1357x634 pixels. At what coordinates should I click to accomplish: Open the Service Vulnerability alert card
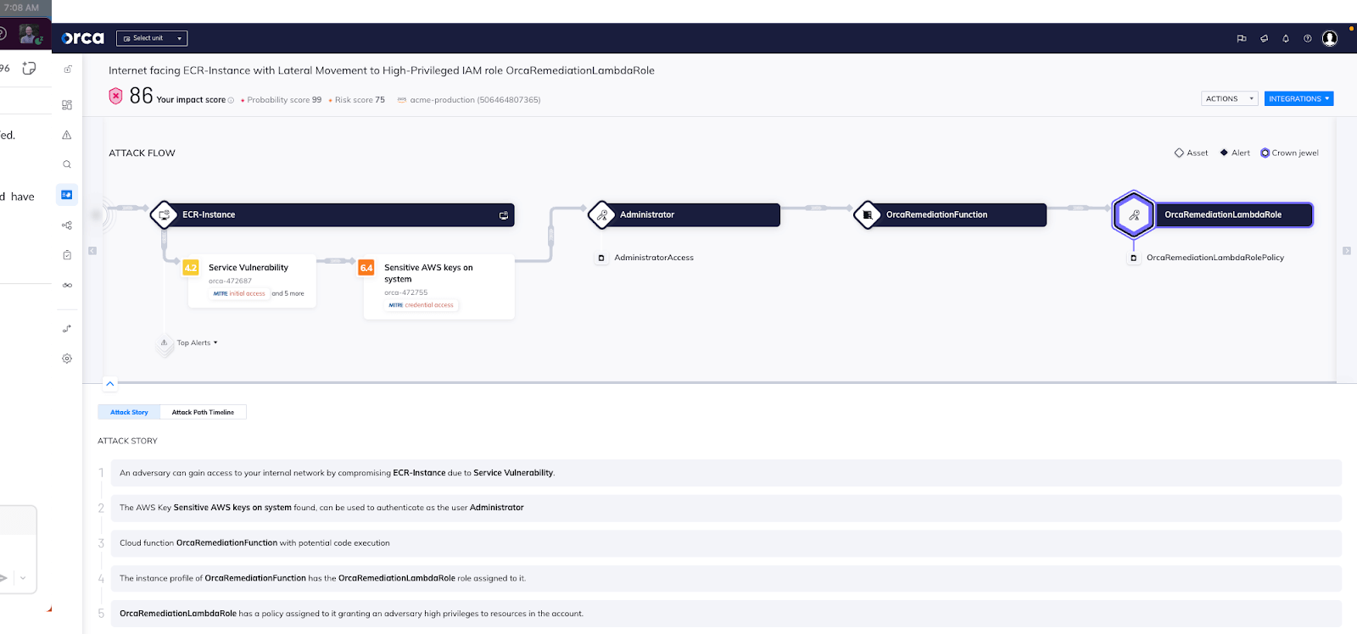pos(250,280)
